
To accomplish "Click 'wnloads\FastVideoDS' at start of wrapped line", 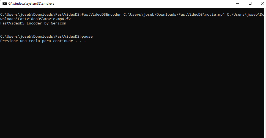I will (21, 19).
